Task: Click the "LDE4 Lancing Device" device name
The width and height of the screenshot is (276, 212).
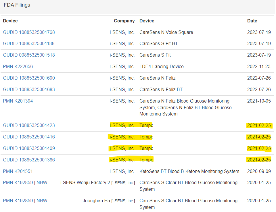Action: click(161, 67)
